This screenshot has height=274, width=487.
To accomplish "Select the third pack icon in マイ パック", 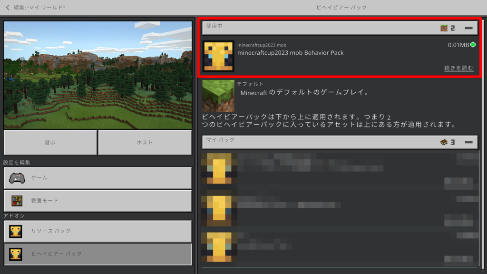I will [x=218, y=246].
